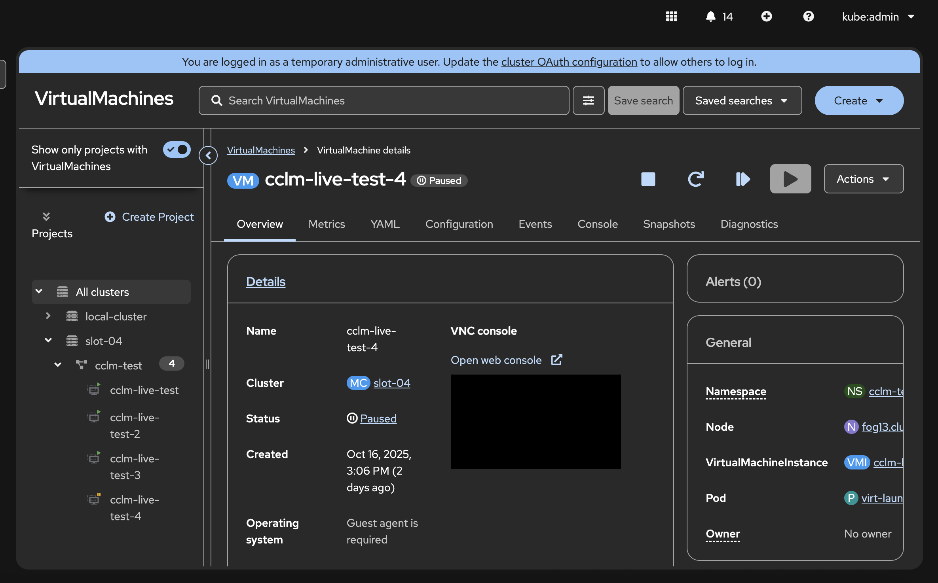Collapse the project tree side panel
Viewport: 938px width, 583px height.
click(x=208, y=155)
